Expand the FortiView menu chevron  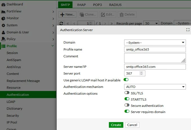(53, 12)
